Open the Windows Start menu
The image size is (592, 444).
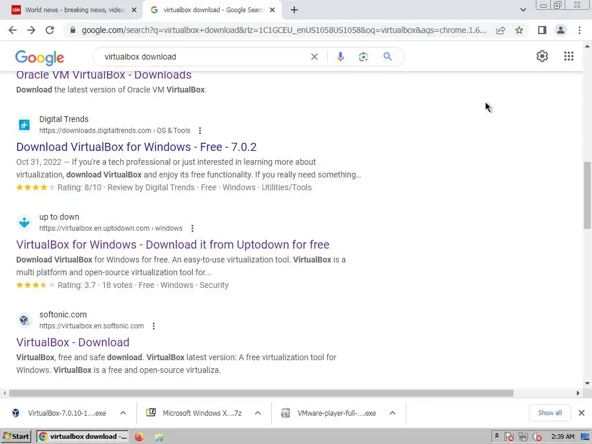click(x=16, y=436)
